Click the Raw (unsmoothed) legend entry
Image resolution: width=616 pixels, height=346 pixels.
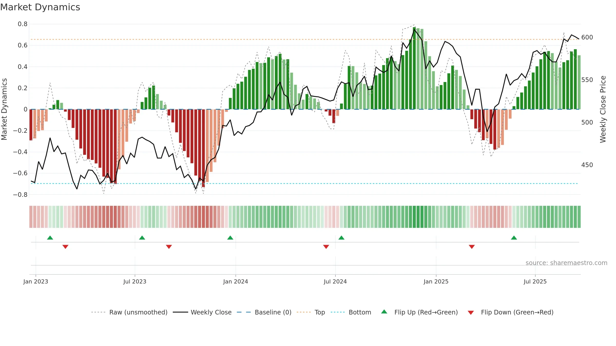pos(129,312)
